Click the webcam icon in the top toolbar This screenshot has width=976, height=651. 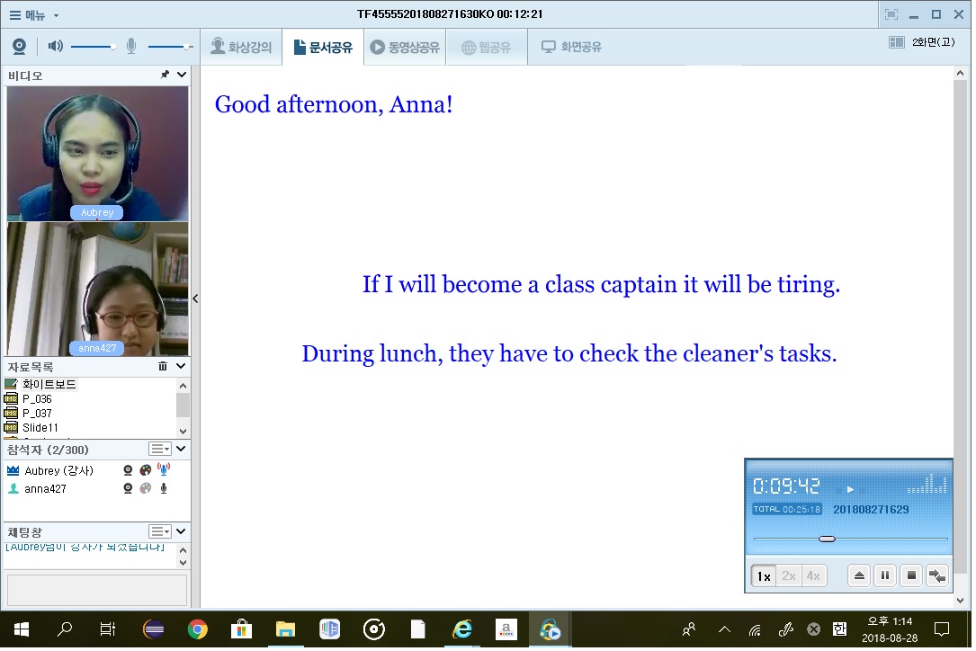click(19, 47)
